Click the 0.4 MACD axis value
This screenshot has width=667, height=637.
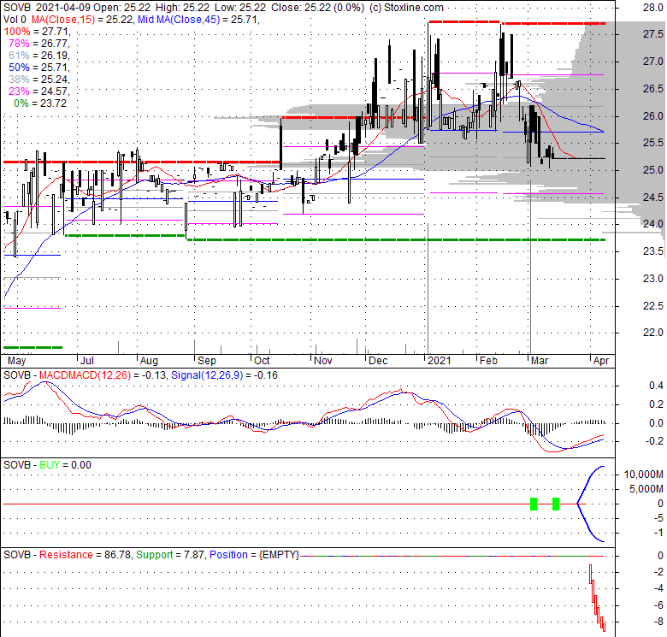tap(657, 386)
